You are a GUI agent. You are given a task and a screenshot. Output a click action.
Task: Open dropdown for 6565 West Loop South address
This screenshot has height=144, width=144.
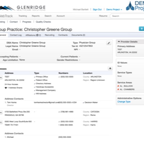[x=1, y=122]
